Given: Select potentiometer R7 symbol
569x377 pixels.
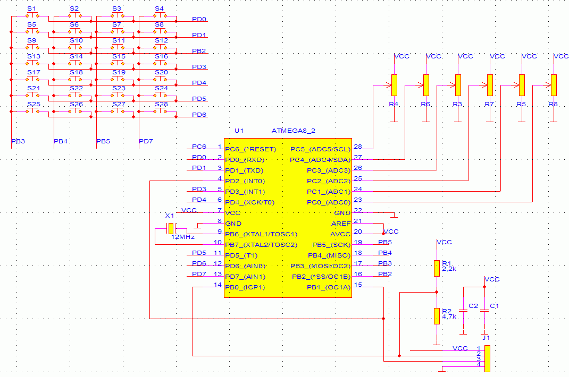Looking at the screenshot, I should pyautogui.click(x=490, y=85).
